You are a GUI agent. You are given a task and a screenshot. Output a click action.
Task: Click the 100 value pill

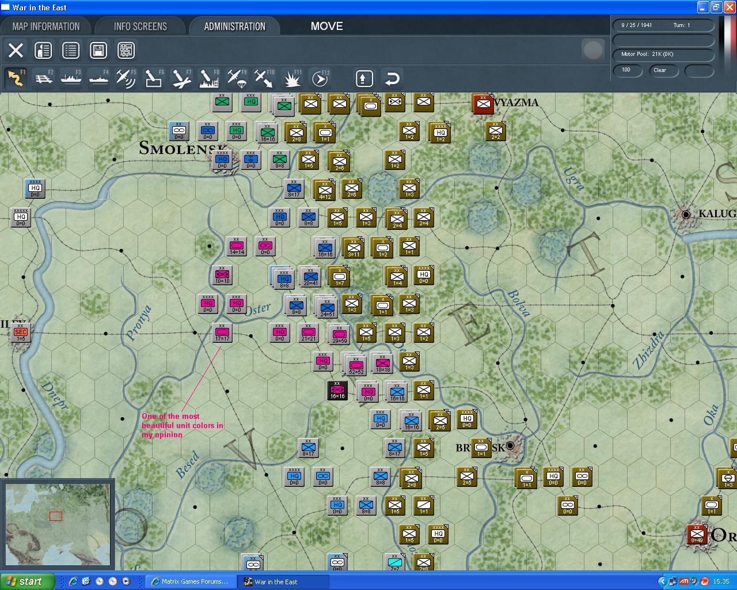[x=628, y=70]
